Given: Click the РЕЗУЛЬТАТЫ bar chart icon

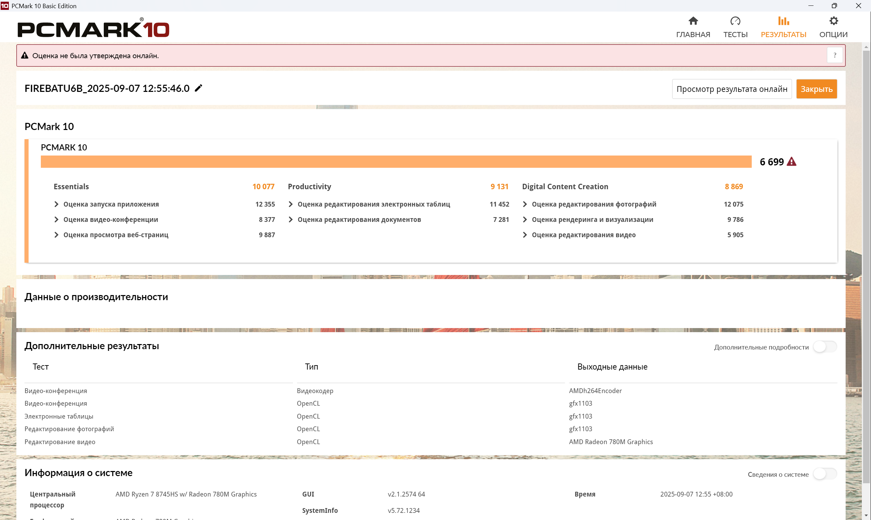Looking at the screenshot, I should pyautogui.click(x=783, y=21).
